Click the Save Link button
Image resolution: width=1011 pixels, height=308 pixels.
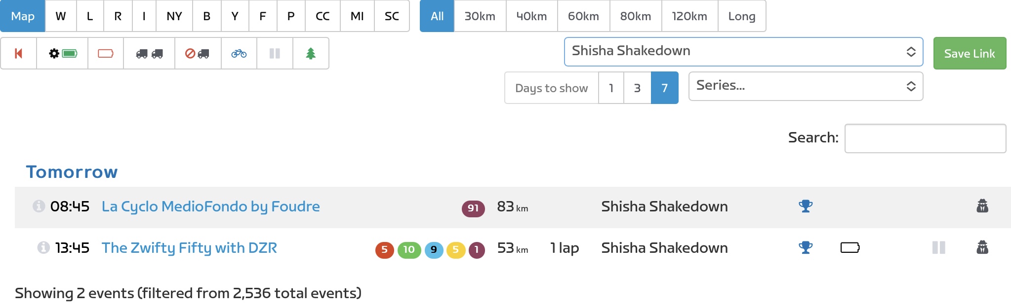coord(970,53)
